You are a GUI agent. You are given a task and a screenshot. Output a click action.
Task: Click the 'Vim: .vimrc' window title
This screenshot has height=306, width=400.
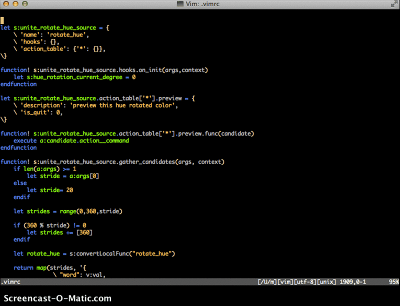202,4
